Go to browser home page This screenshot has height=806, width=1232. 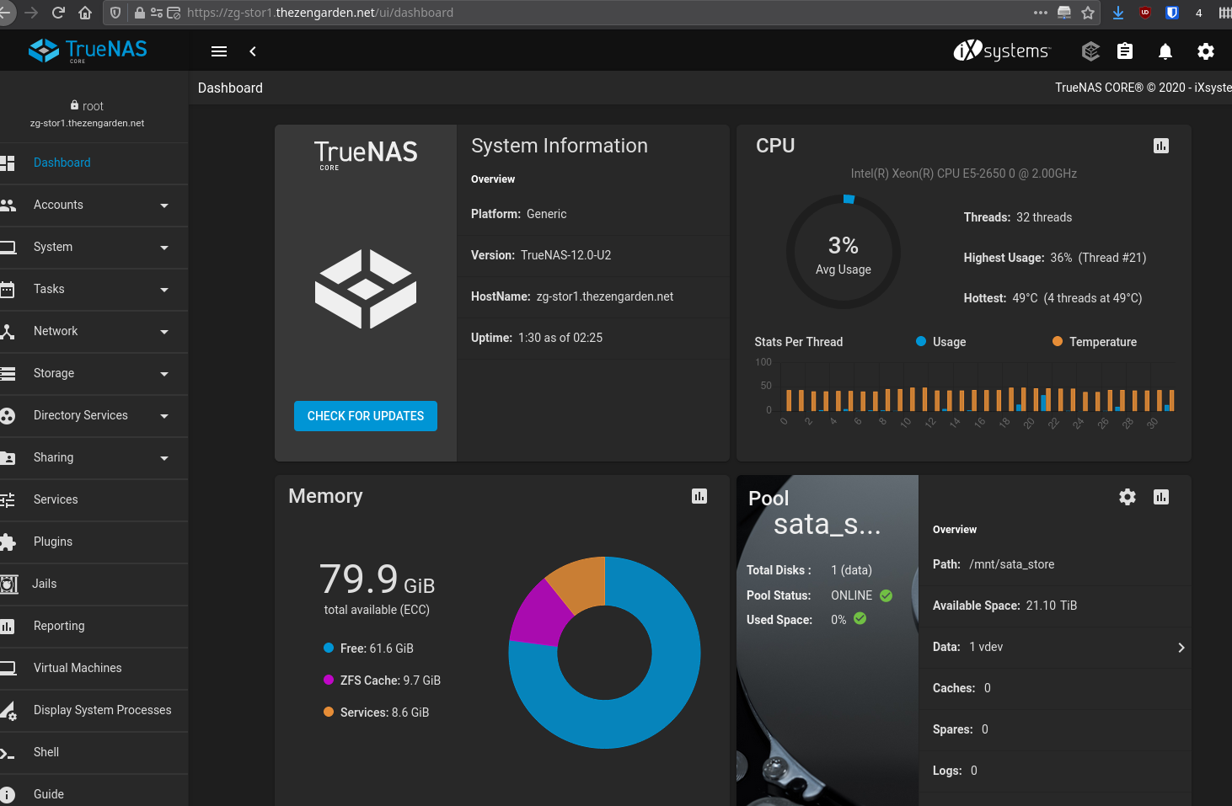[x=85, y=13]
